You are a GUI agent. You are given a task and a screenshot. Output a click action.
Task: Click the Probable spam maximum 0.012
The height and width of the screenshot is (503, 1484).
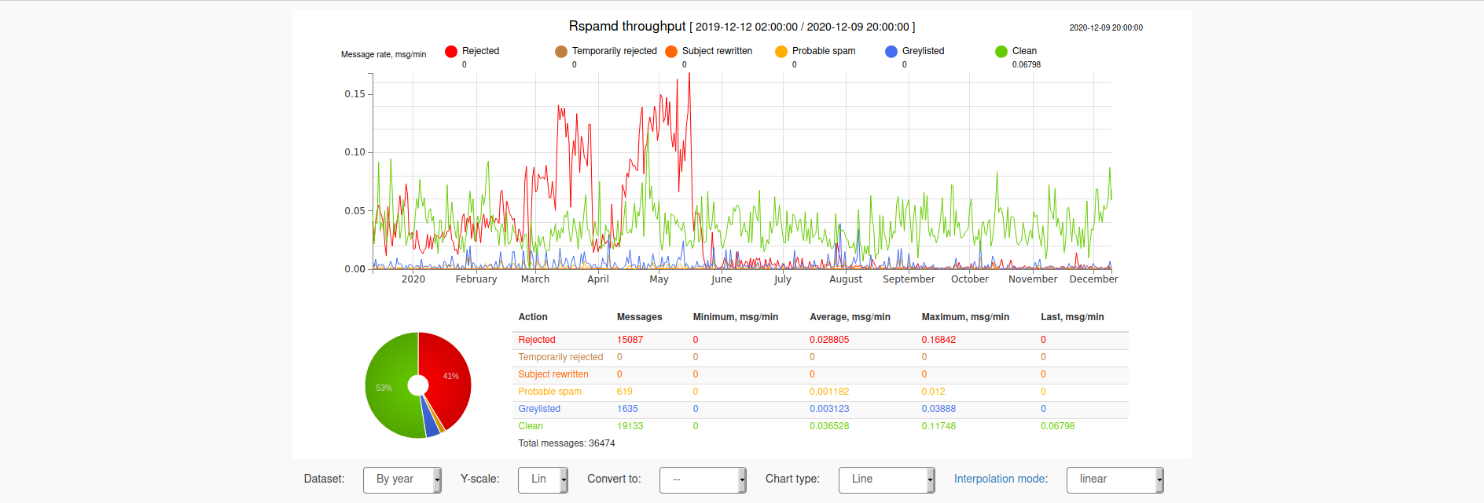[x=933, y=392]
